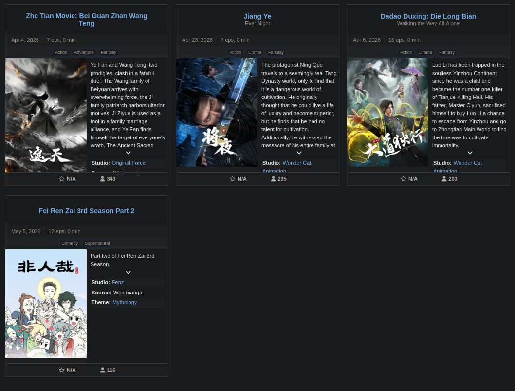
Task: Select the Adventure genre tag
Action: click(x=84, y=52)
